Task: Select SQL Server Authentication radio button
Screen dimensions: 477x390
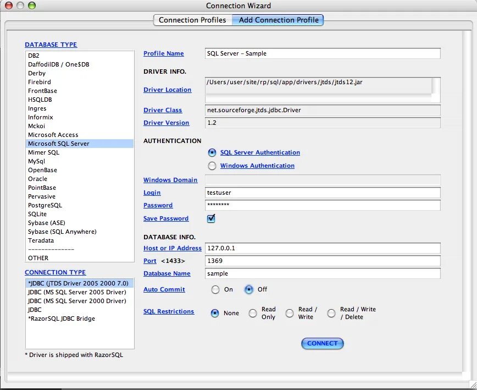Action: pos(212,152)
